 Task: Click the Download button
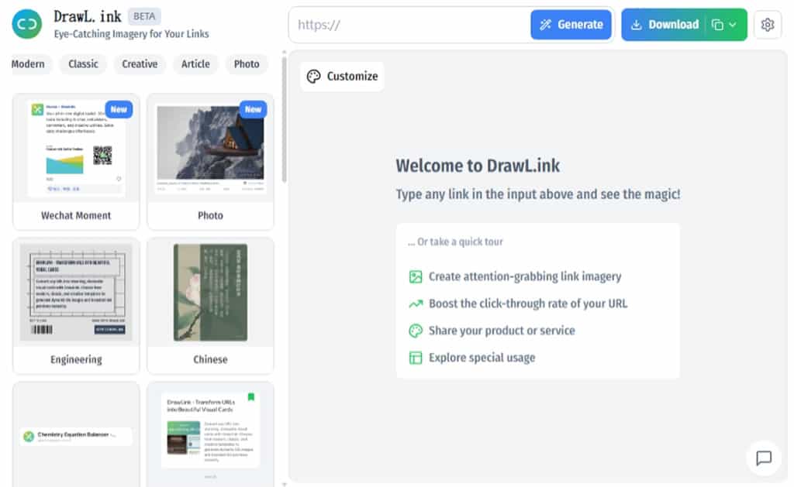click(664, 25)
